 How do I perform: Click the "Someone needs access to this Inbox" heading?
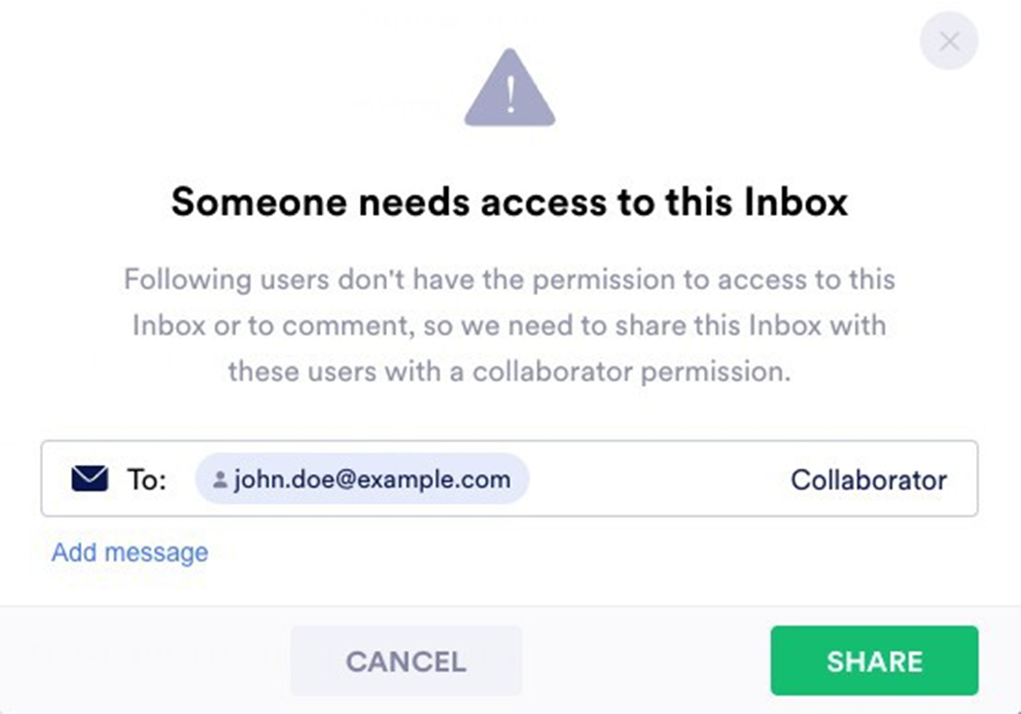coord(510,201)
